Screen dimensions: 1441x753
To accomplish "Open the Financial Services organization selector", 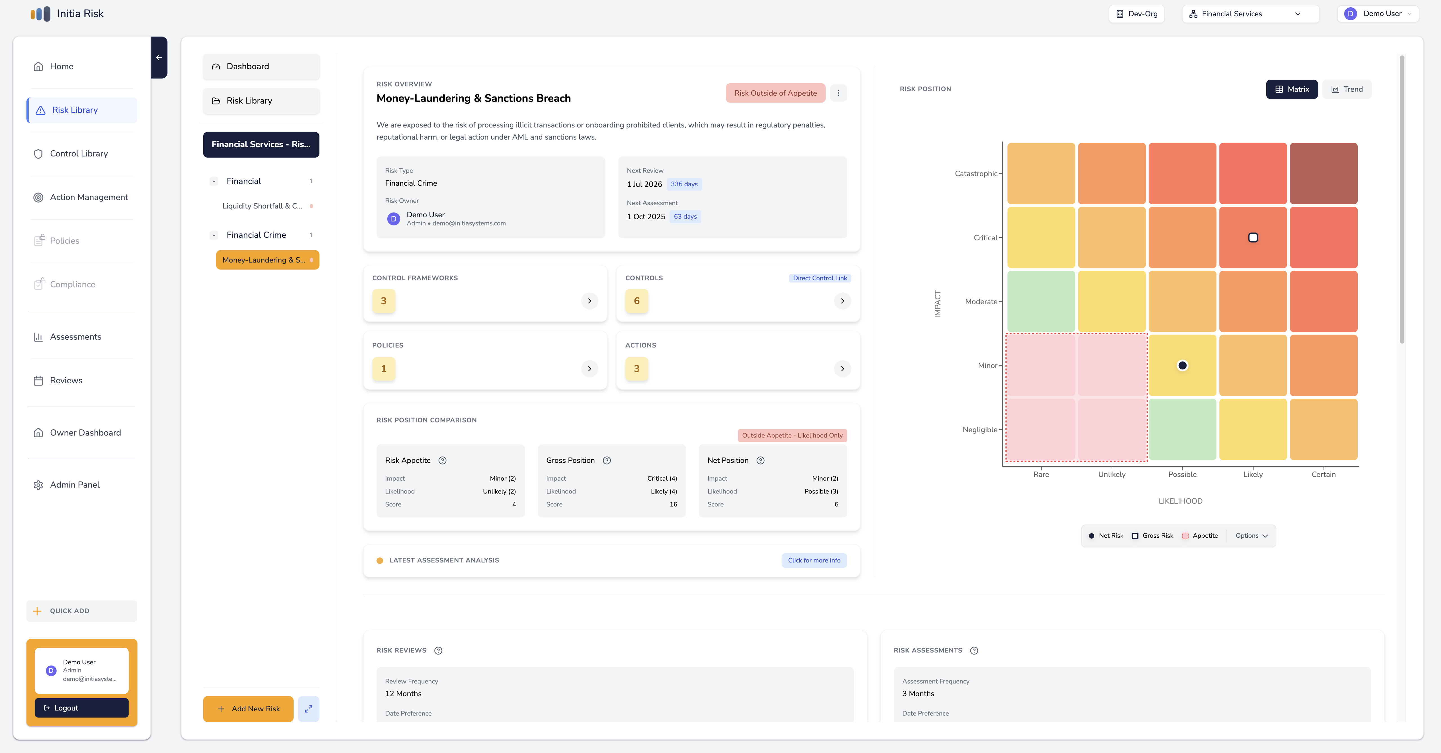I will (x=1250, y=14).
